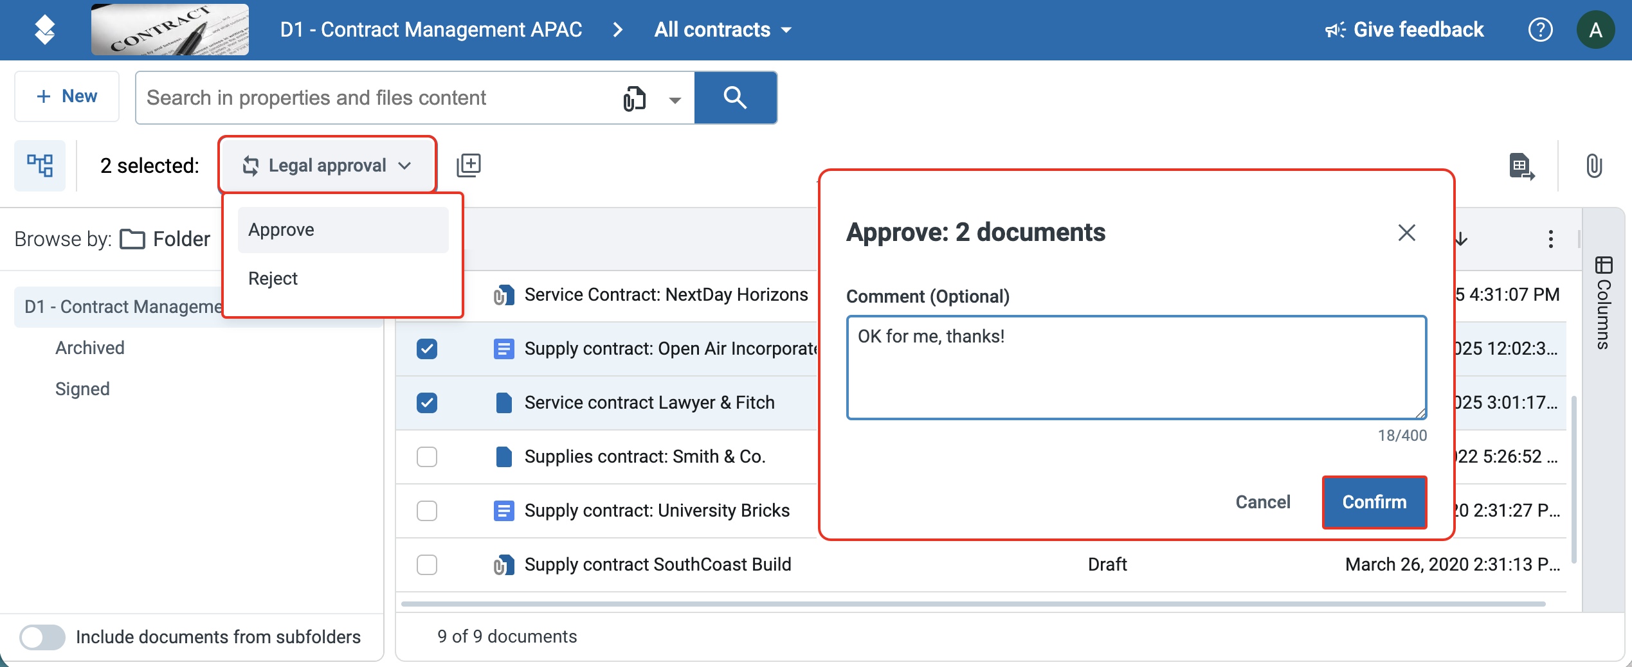Click the add to collection icon
The width and height of the screenshot is (1632, 667).
pyautogui.click(x=469, y=165)
